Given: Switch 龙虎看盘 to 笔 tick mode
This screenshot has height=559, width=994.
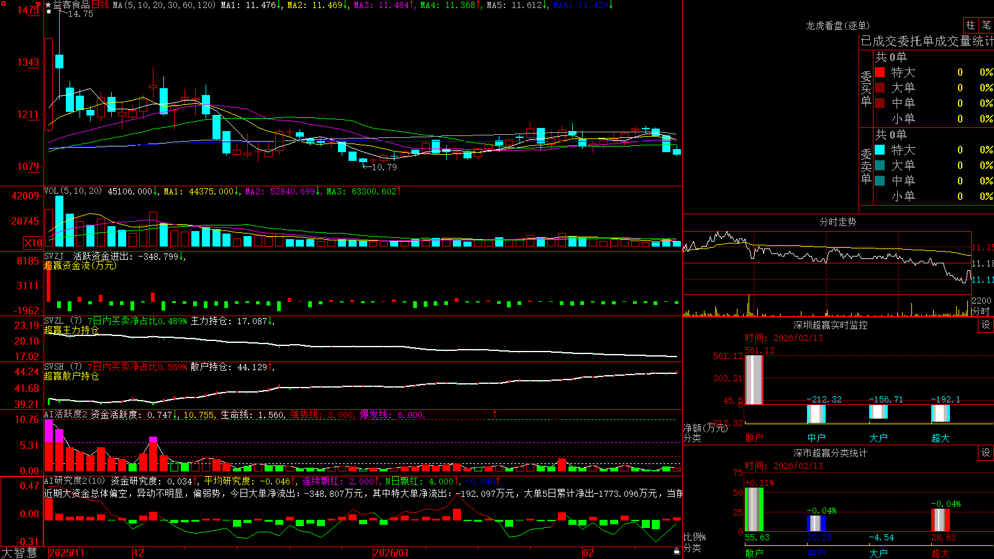Looking at the screenshot, I should click(x=987, y=25).
